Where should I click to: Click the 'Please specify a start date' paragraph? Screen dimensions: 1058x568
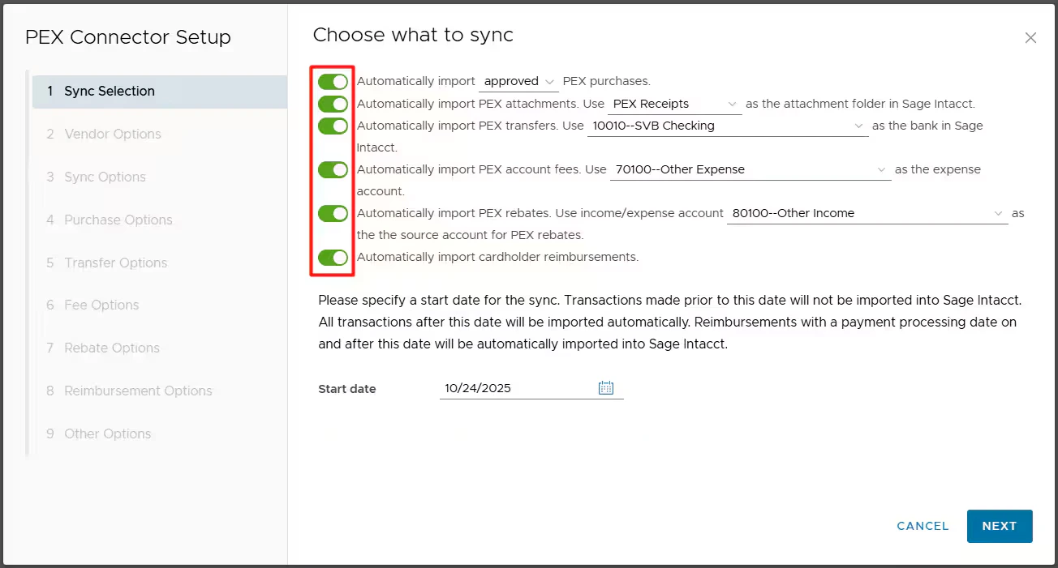tap(669, 322)
